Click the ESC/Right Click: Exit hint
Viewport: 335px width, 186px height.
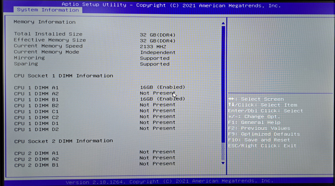tap(262, 146)
